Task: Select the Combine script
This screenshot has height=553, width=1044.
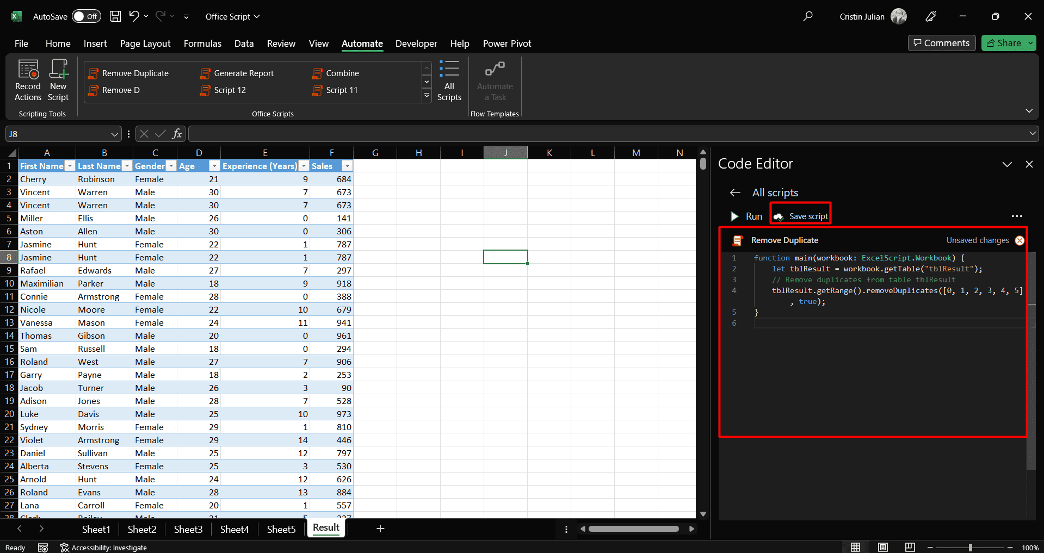Action: [x=342, y=73]
